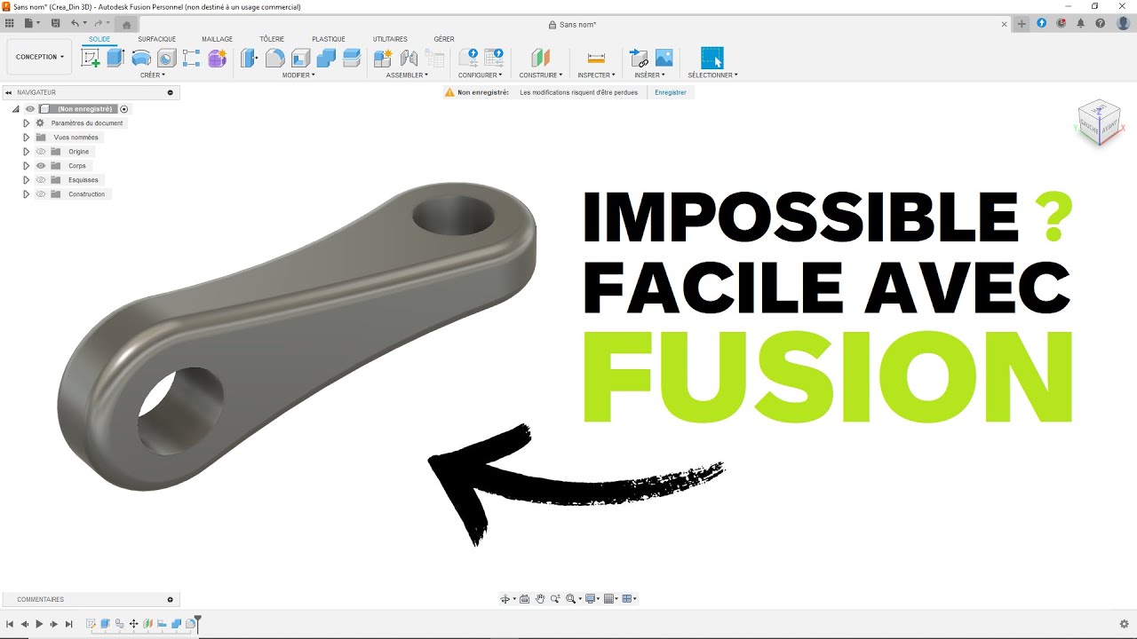This screenshot has width=1137, height=639.
Task: Toggle visibility eye of Corps folder
Action: click(x=41, y=166)
